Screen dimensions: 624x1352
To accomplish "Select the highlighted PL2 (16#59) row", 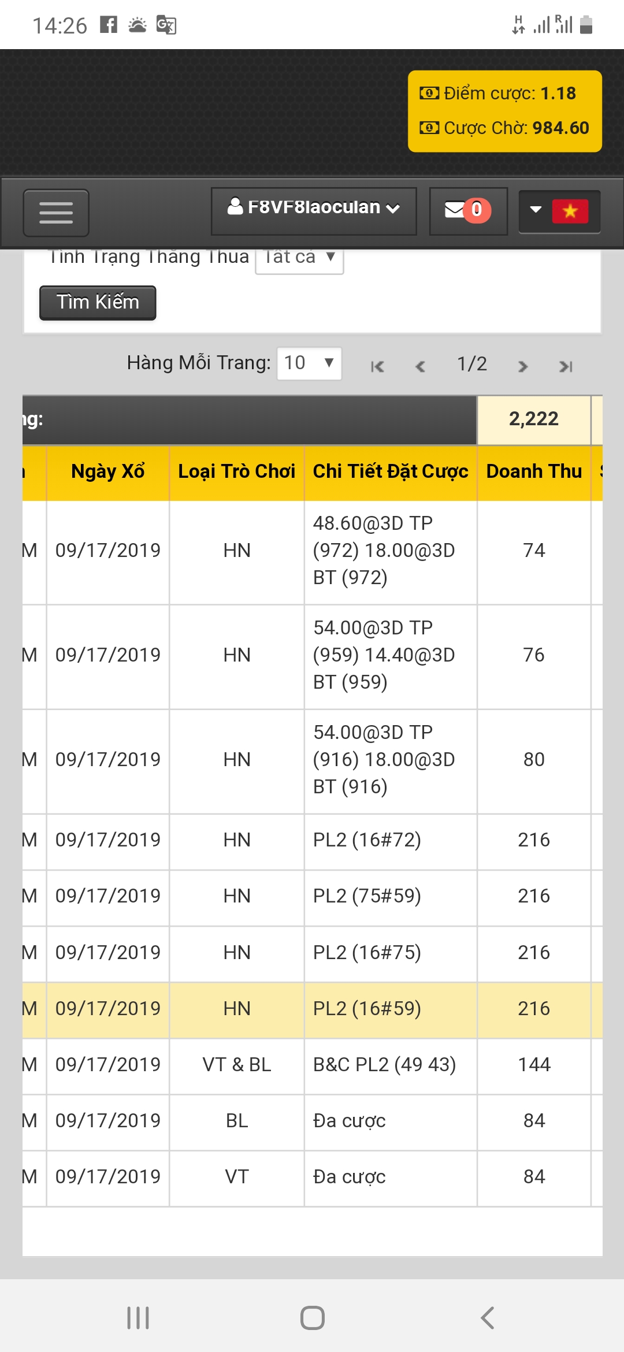I will click(x=312, y=1009).
